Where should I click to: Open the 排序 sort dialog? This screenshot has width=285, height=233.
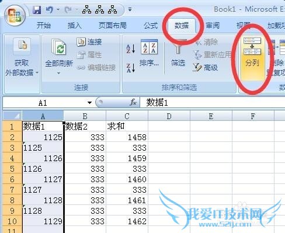(149, 53)
